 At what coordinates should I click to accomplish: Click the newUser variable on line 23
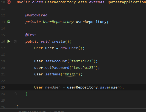coord(53,87)
